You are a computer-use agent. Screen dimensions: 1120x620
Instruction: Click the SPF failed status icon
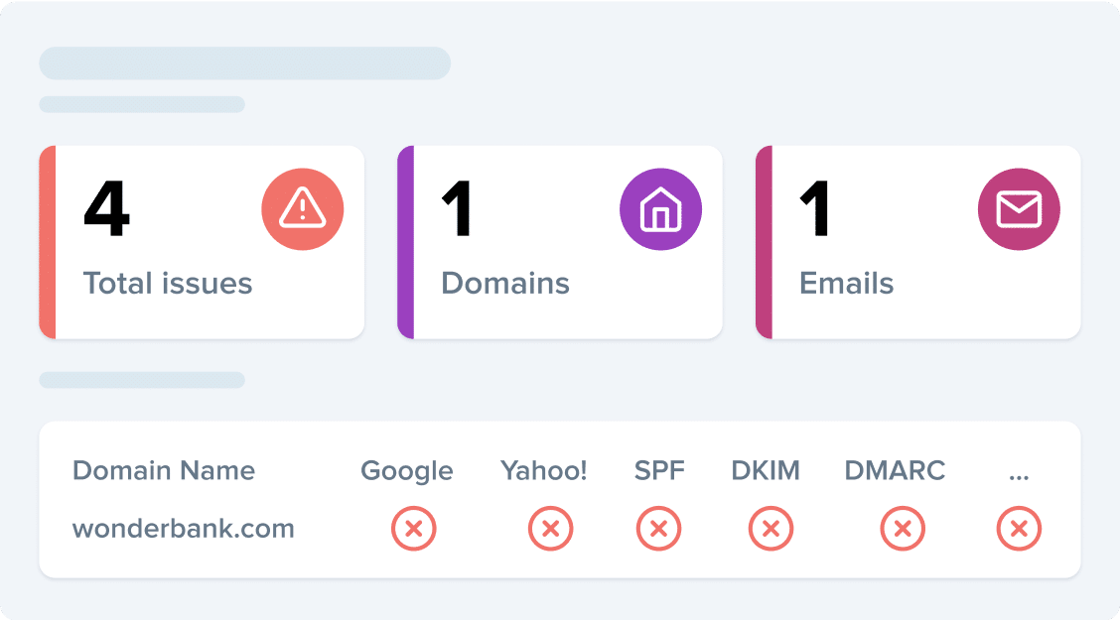[658, 529]
